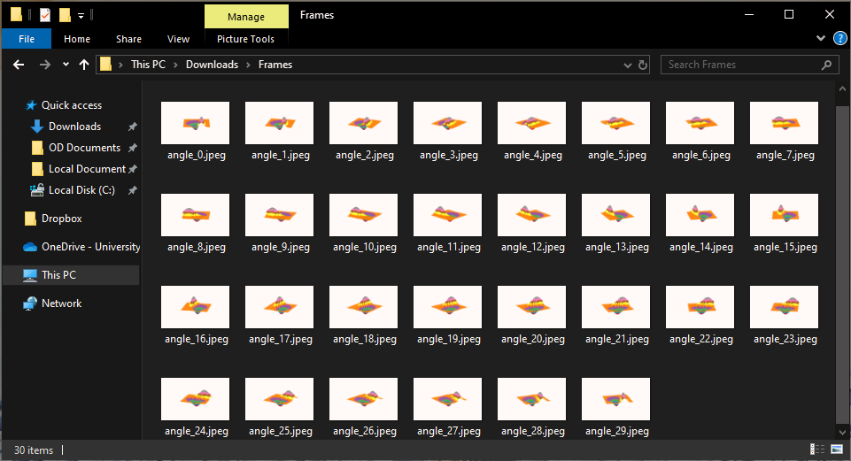The width and height of the screenshot is (851, 461).
Task: Click 'Frames' in the address breadcrumb
Action: click(275, 65)
